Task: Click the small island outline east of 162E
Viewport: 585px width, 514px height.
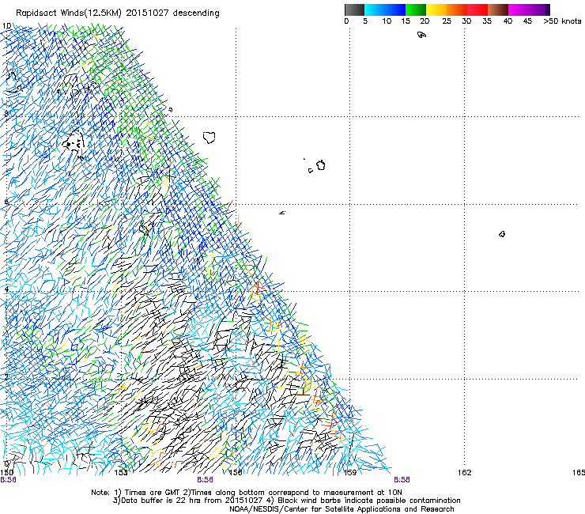Action: click(502, 234)
